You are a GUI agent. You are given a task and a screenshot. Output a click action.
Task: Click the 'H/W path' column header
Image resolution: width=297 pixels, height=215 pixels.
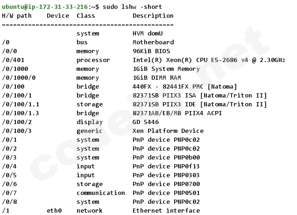coord(17,15)
